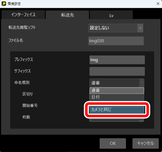Click the キャンセル button
The height and width of the screenshot is (152, 162).
(x=146, y=143)
